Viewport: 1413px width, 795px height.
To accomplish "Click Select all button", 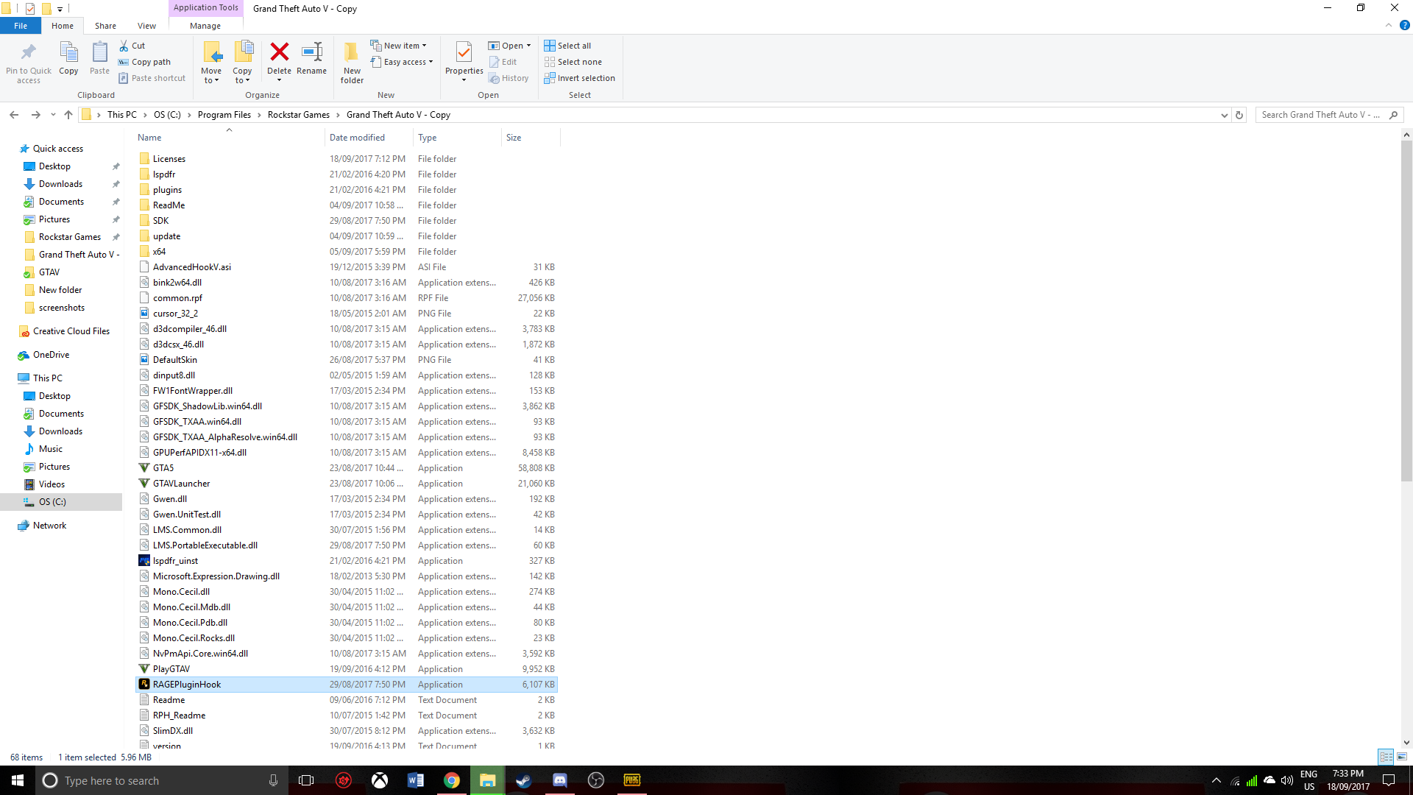I will click(x=567, y=46).
